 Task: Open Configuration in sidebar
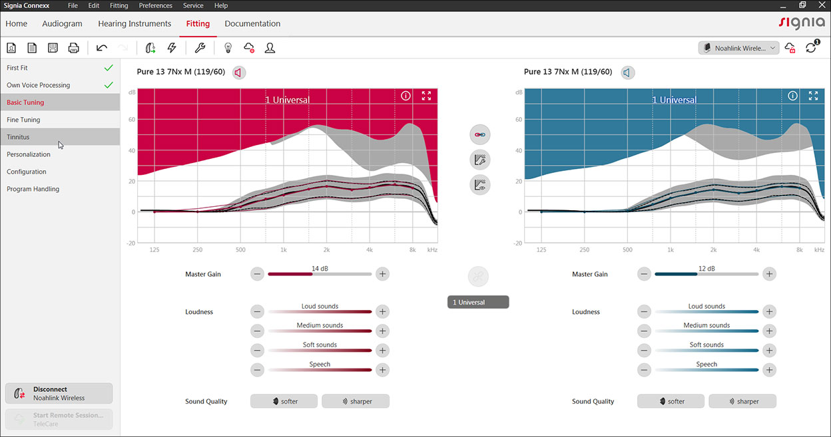(x=60, y=172)
